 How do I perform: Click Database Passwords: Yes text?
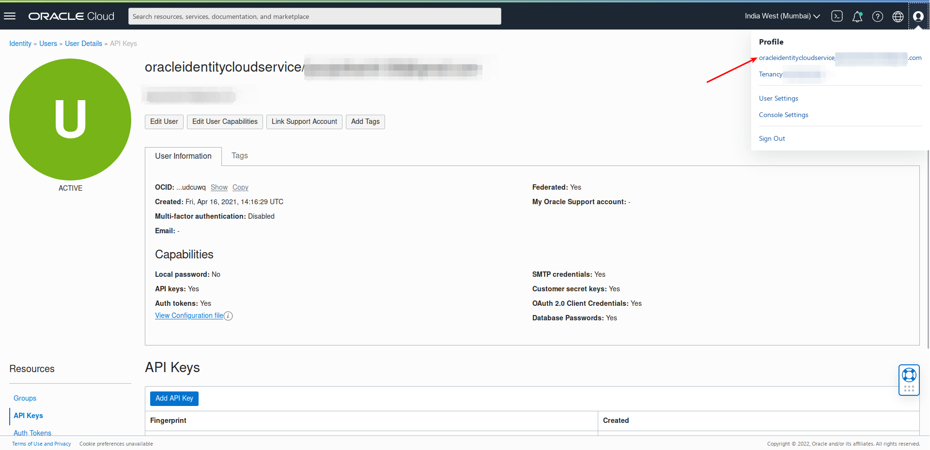pos(574,318)
